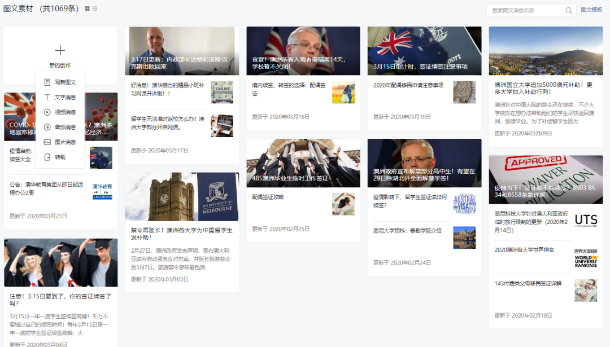This screenshot has width=610, height=347.
Task: Choose 视频消息 from the menu
Action: [x=60, y=112]
